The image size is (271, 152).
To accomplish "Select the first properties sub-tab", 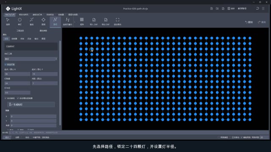I will tap(6, 39).
